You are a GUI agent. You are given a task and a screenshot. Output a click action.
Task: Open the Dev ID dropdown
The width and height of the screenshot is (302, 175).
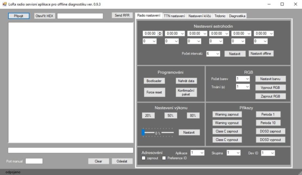268,153
